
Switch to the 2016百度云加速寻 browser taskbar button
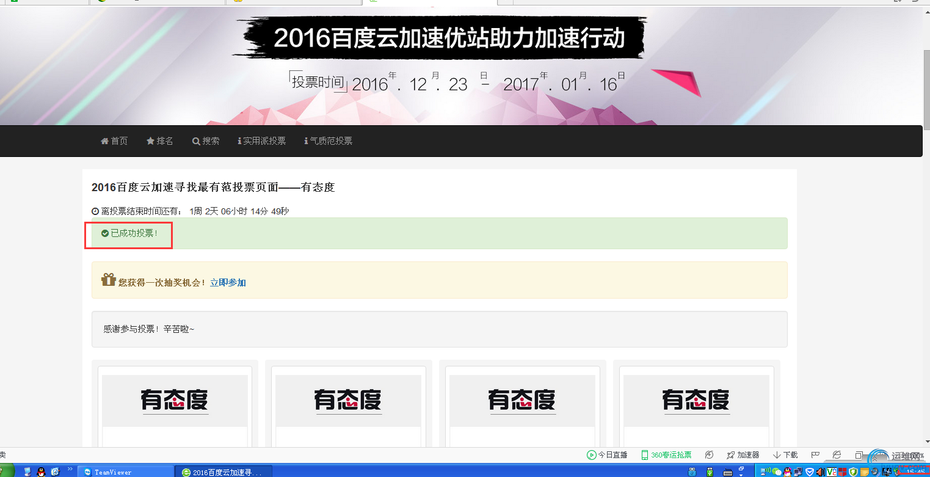pos(223,472)
